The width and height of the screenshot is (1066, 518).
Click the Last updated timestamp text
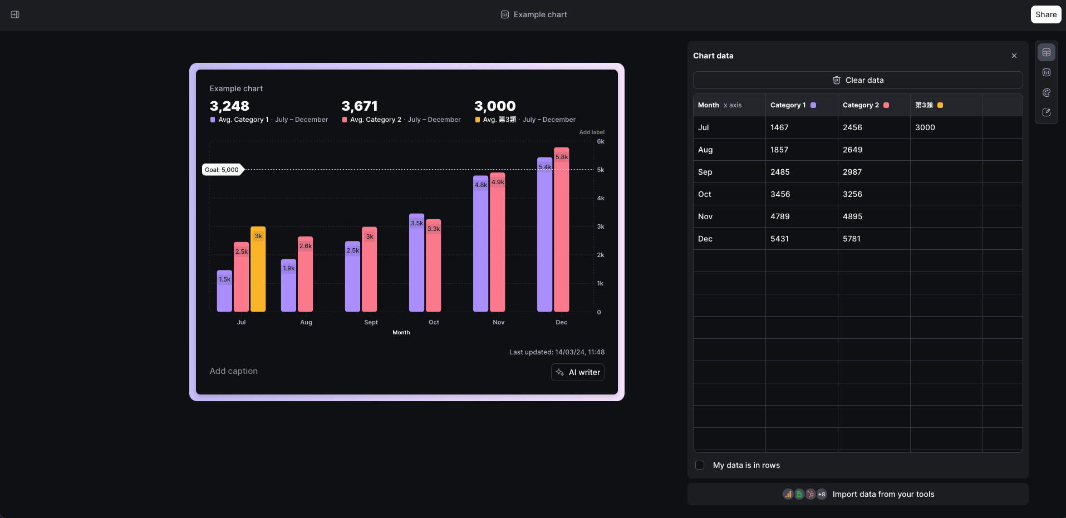(x=557, y=352)
